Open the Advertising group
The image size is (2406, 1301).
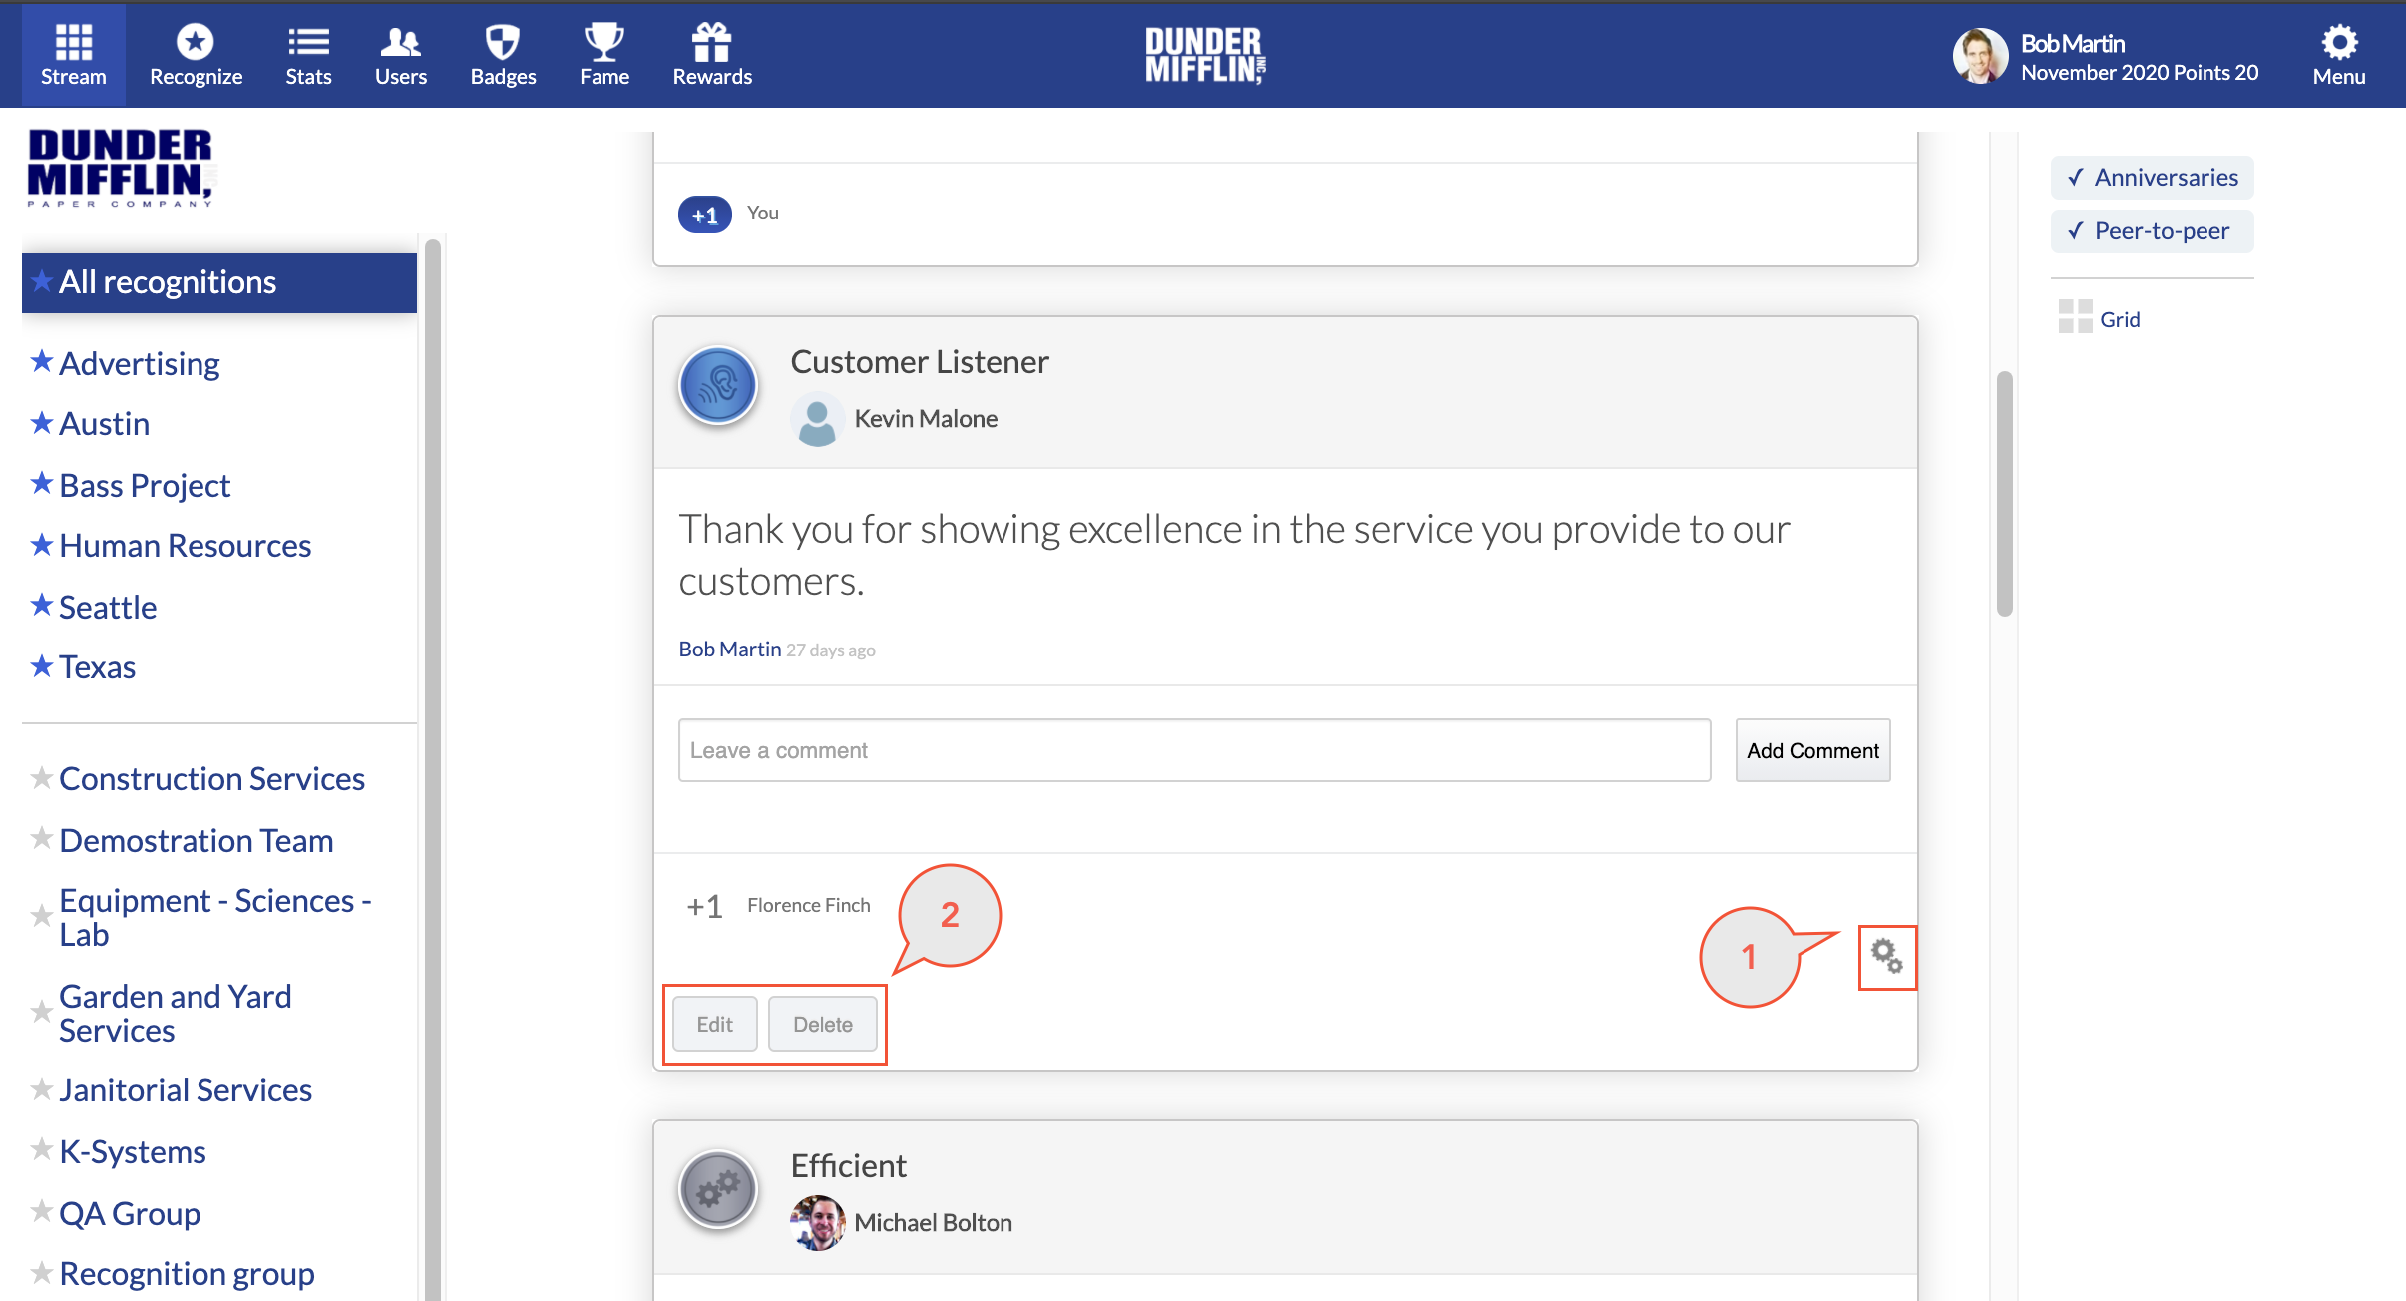click(140, 364)
